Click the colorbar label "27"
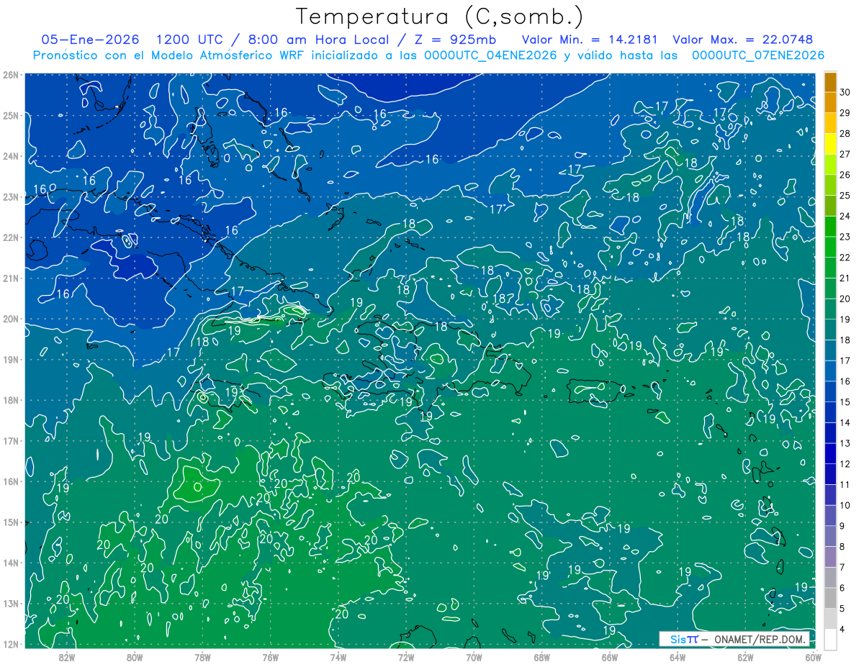The height and width of the screenshot is (667, 864). point(845,154)
